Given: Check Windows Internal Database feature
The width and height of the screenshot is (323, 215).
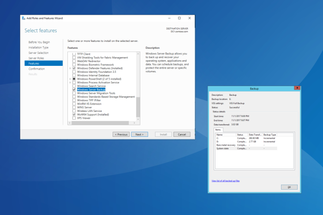Looking at the screenshot, I should click(x=74, y=76).
